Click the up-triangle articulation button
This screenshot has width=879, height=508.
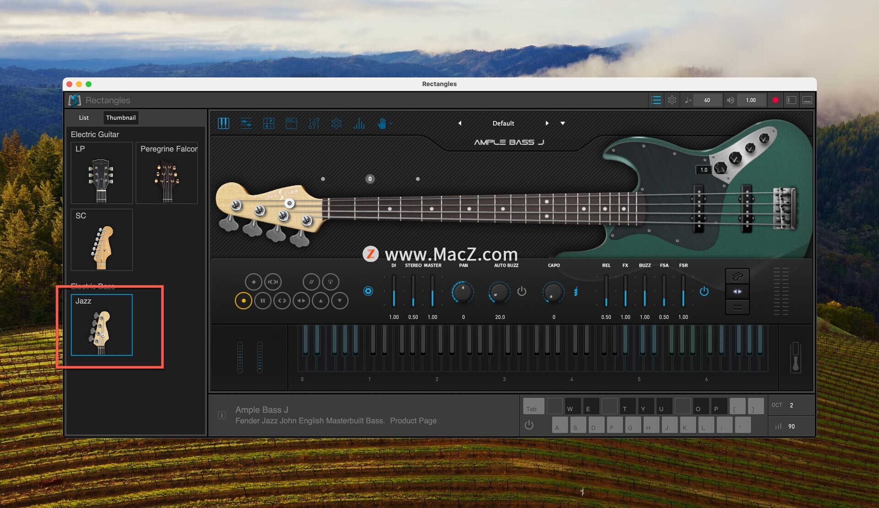pyautogui.click(x=320, y=301)
